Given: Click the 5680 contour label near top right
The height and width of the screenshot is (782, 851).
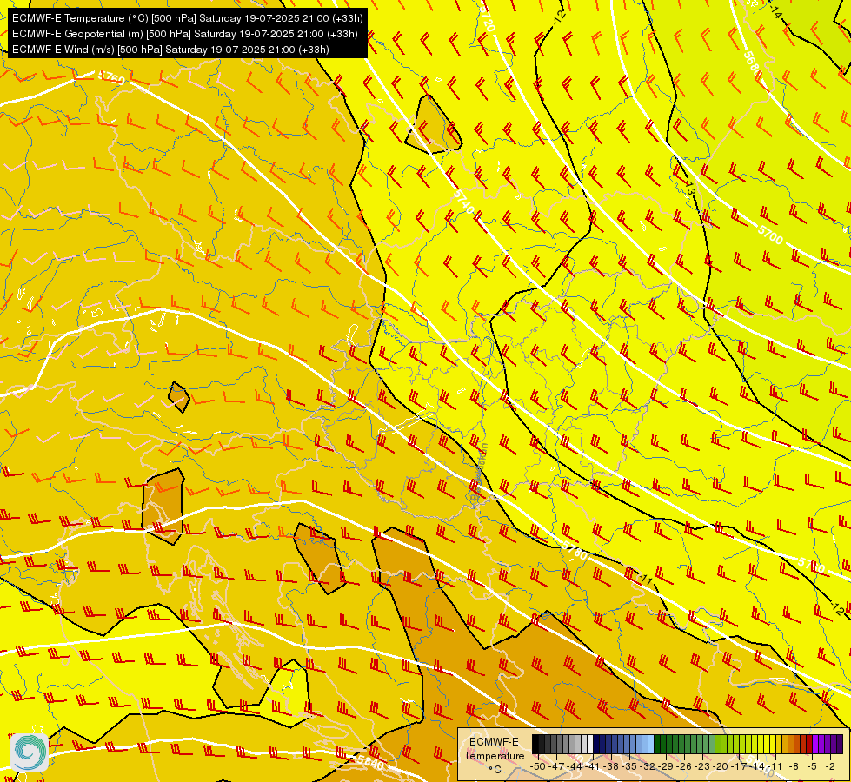Looking at the screenshot, I should pos(750,64).
